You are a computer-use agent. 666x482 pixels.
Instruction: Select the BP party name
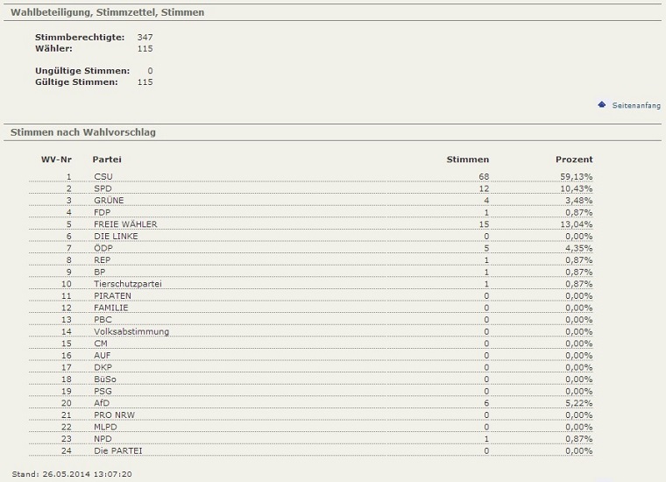click(99, 272)
